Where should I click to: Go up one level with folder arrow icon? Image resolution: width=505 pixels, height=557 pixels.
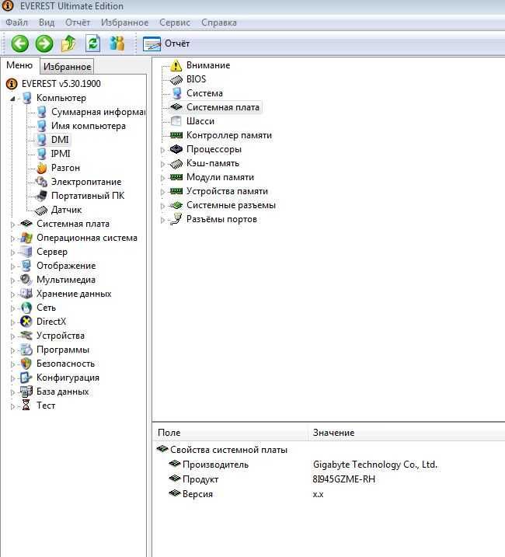[68, 44]
